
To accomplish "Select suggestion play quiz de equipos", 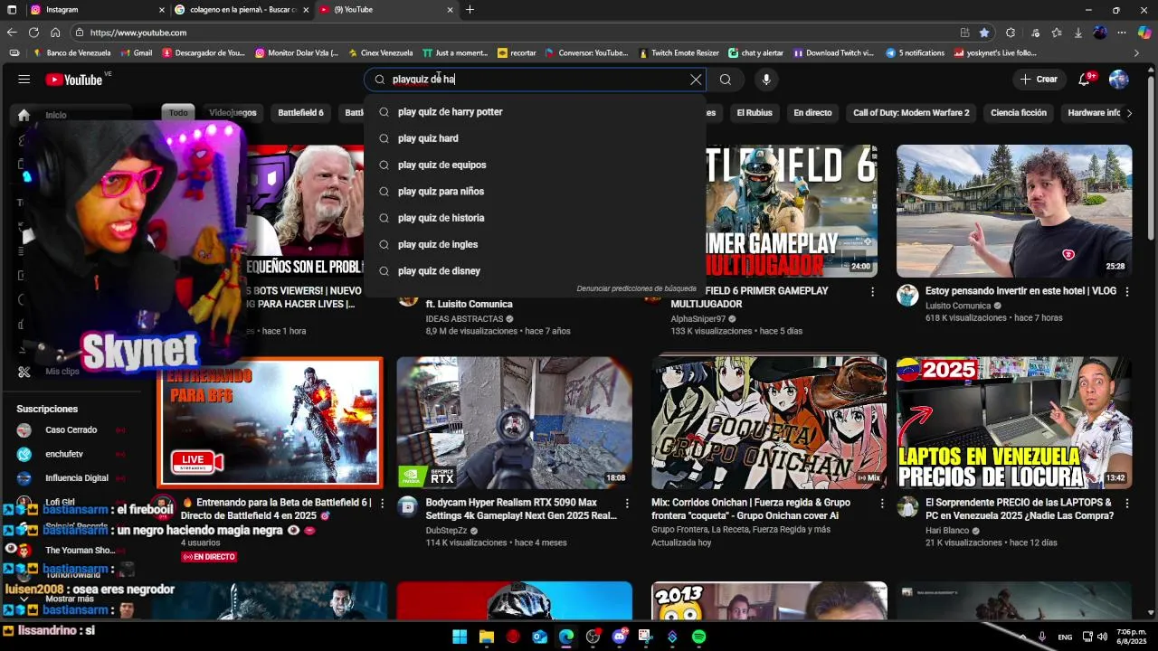I will 535,165.
